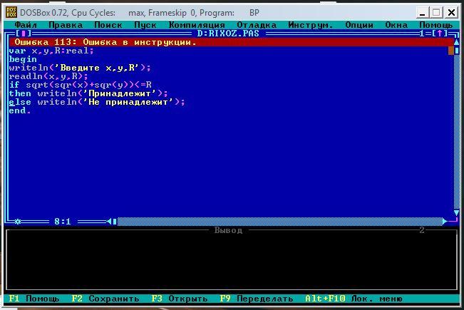Click the editor window resize corner
Image resolution: width=464 pixels, height=310 pixels.
454,221
